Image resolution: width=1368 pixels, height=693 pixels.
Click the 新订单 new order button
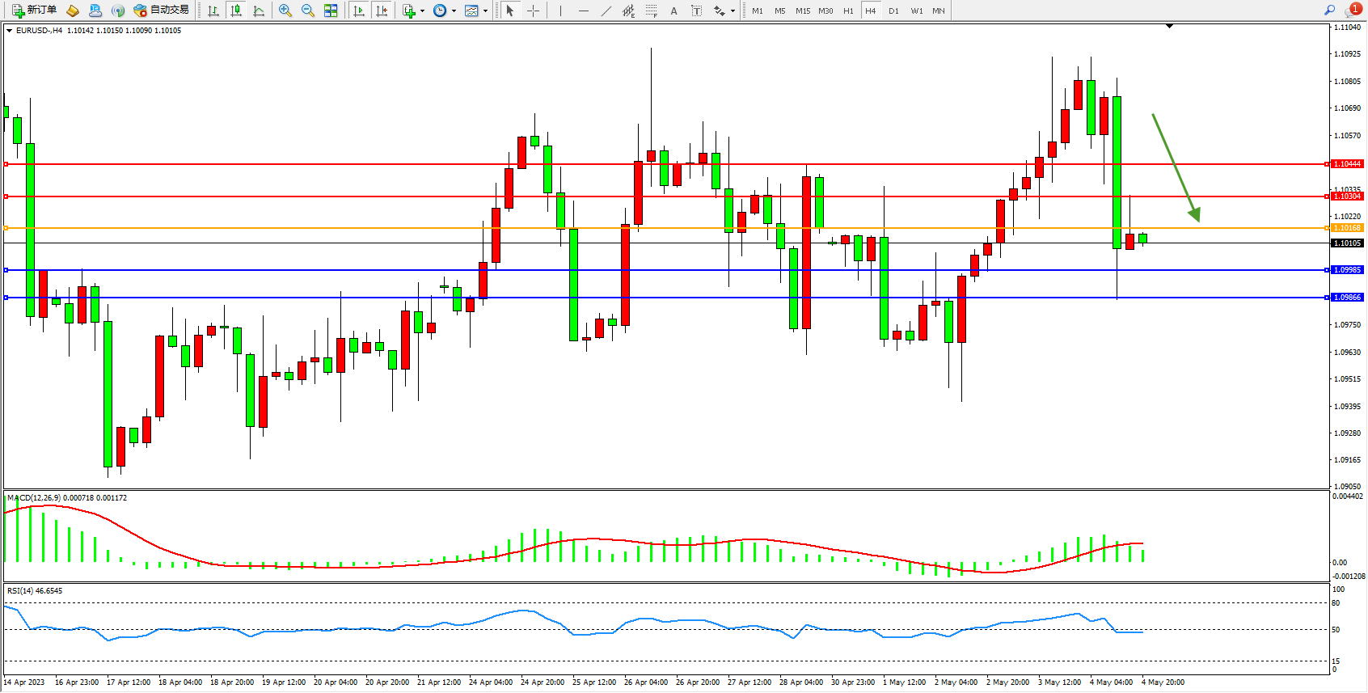(x=34, y=11)
